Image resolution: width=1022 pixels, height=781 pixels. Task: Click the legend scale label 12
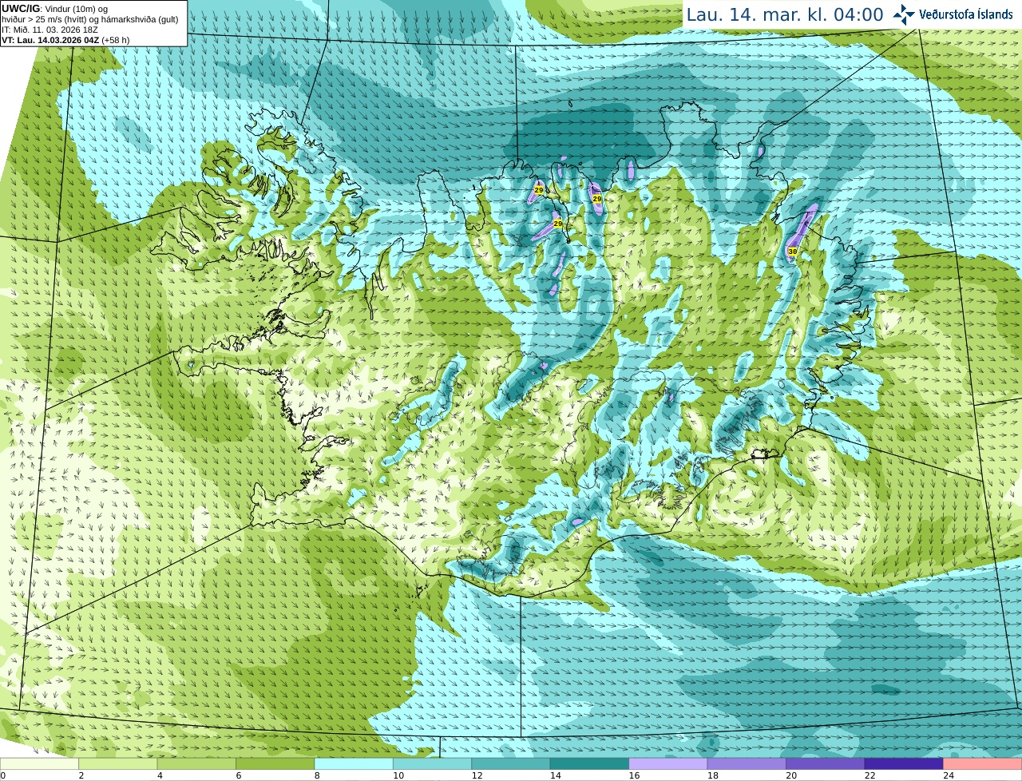point(477,775)
